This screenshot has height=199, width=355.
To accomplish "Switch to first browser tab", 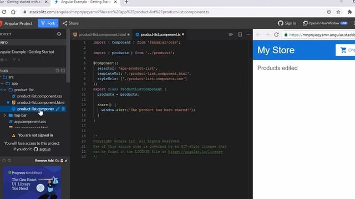I will pyautogui.click(x=23, y=2).
